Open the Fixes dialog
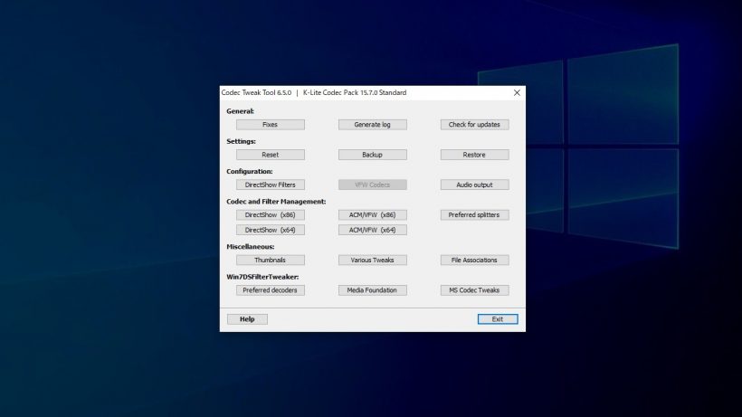Image resolution: width=742 pixels, height=417 pixels. [x=271, y=125]
